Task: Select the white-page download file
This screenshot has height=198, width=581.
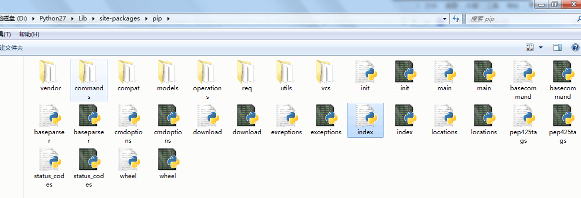Action: tap(207, 120)
